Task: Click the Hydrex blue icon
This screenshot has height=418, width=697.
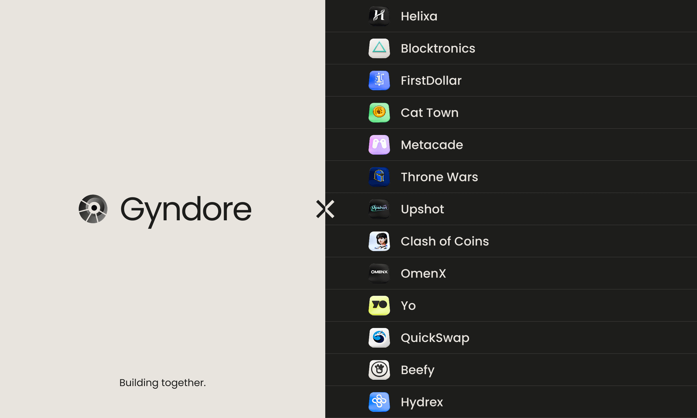Action: coord(379,402)
